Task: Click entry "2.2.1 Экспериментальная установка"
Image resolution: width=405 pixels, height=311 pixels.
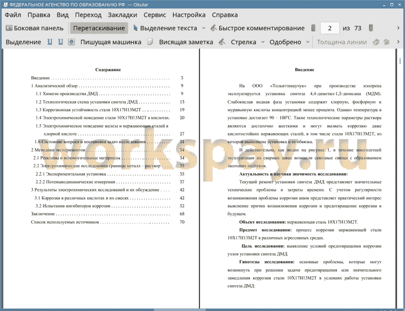Action: click(71, 174)
